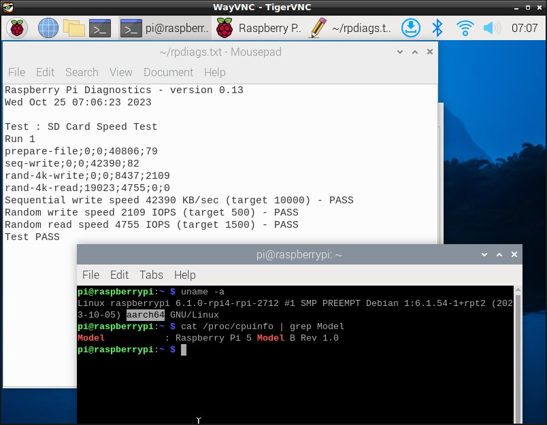This screenshot has height=425, width=547.
Task: Minimize the TigerVNC viewer window
Action: 516,7
